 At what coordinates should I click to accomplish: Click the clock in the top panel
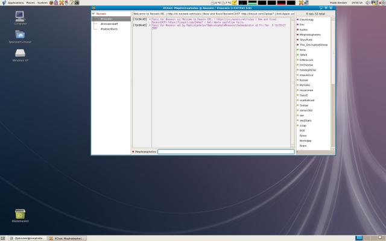pyautogui.click(x=356, y=2)
